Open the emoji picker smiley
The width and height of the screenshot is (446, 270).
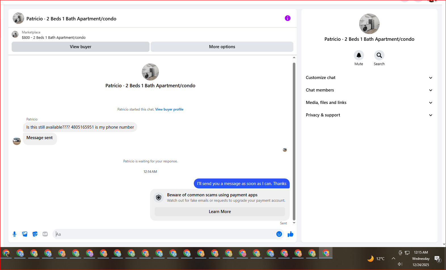(279, 234)
